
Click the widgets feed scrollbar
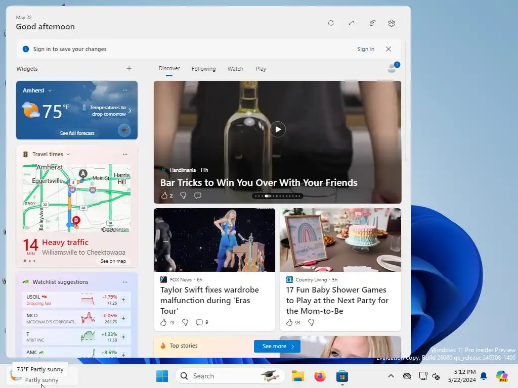[x=406, y=101]
